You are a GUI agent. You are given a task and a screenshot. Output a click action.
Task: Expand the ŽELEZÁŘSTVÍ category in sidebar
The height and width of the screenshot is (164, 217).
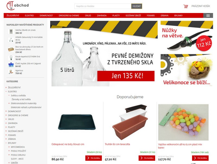click(6, 87)
